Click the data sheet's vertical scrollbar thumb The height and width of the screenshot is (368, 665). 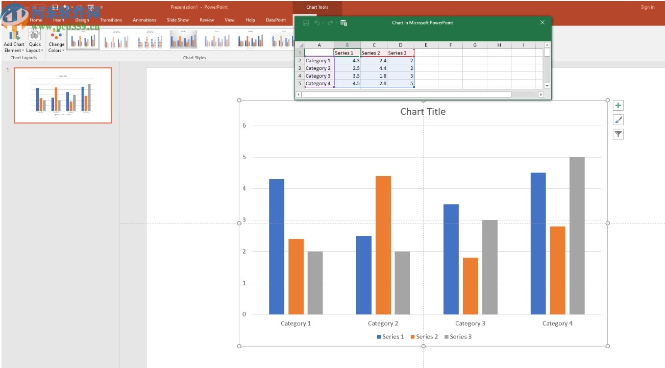[547, 52]
